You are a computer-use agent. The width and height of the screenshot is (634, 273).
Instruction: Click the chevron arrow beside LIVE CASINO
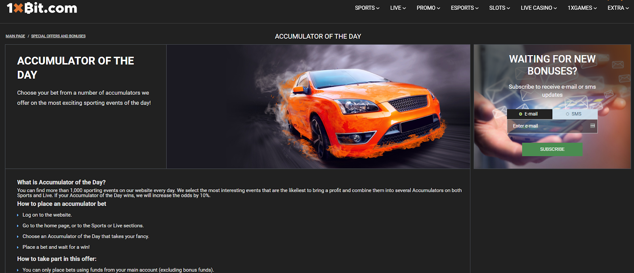(x=555, y=8)
